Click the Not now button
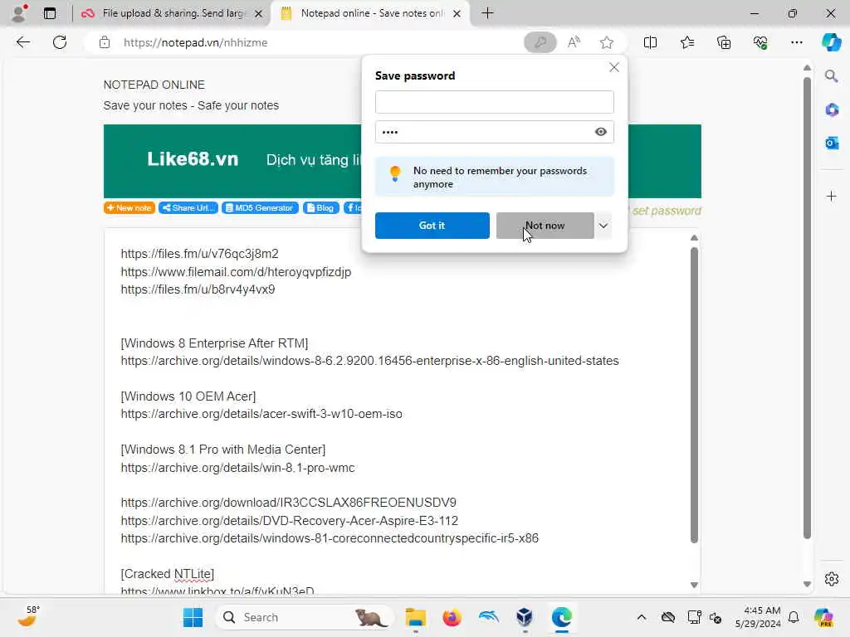Screen dimensions: 850x637 pyautogui.click(x=545, y=226)
